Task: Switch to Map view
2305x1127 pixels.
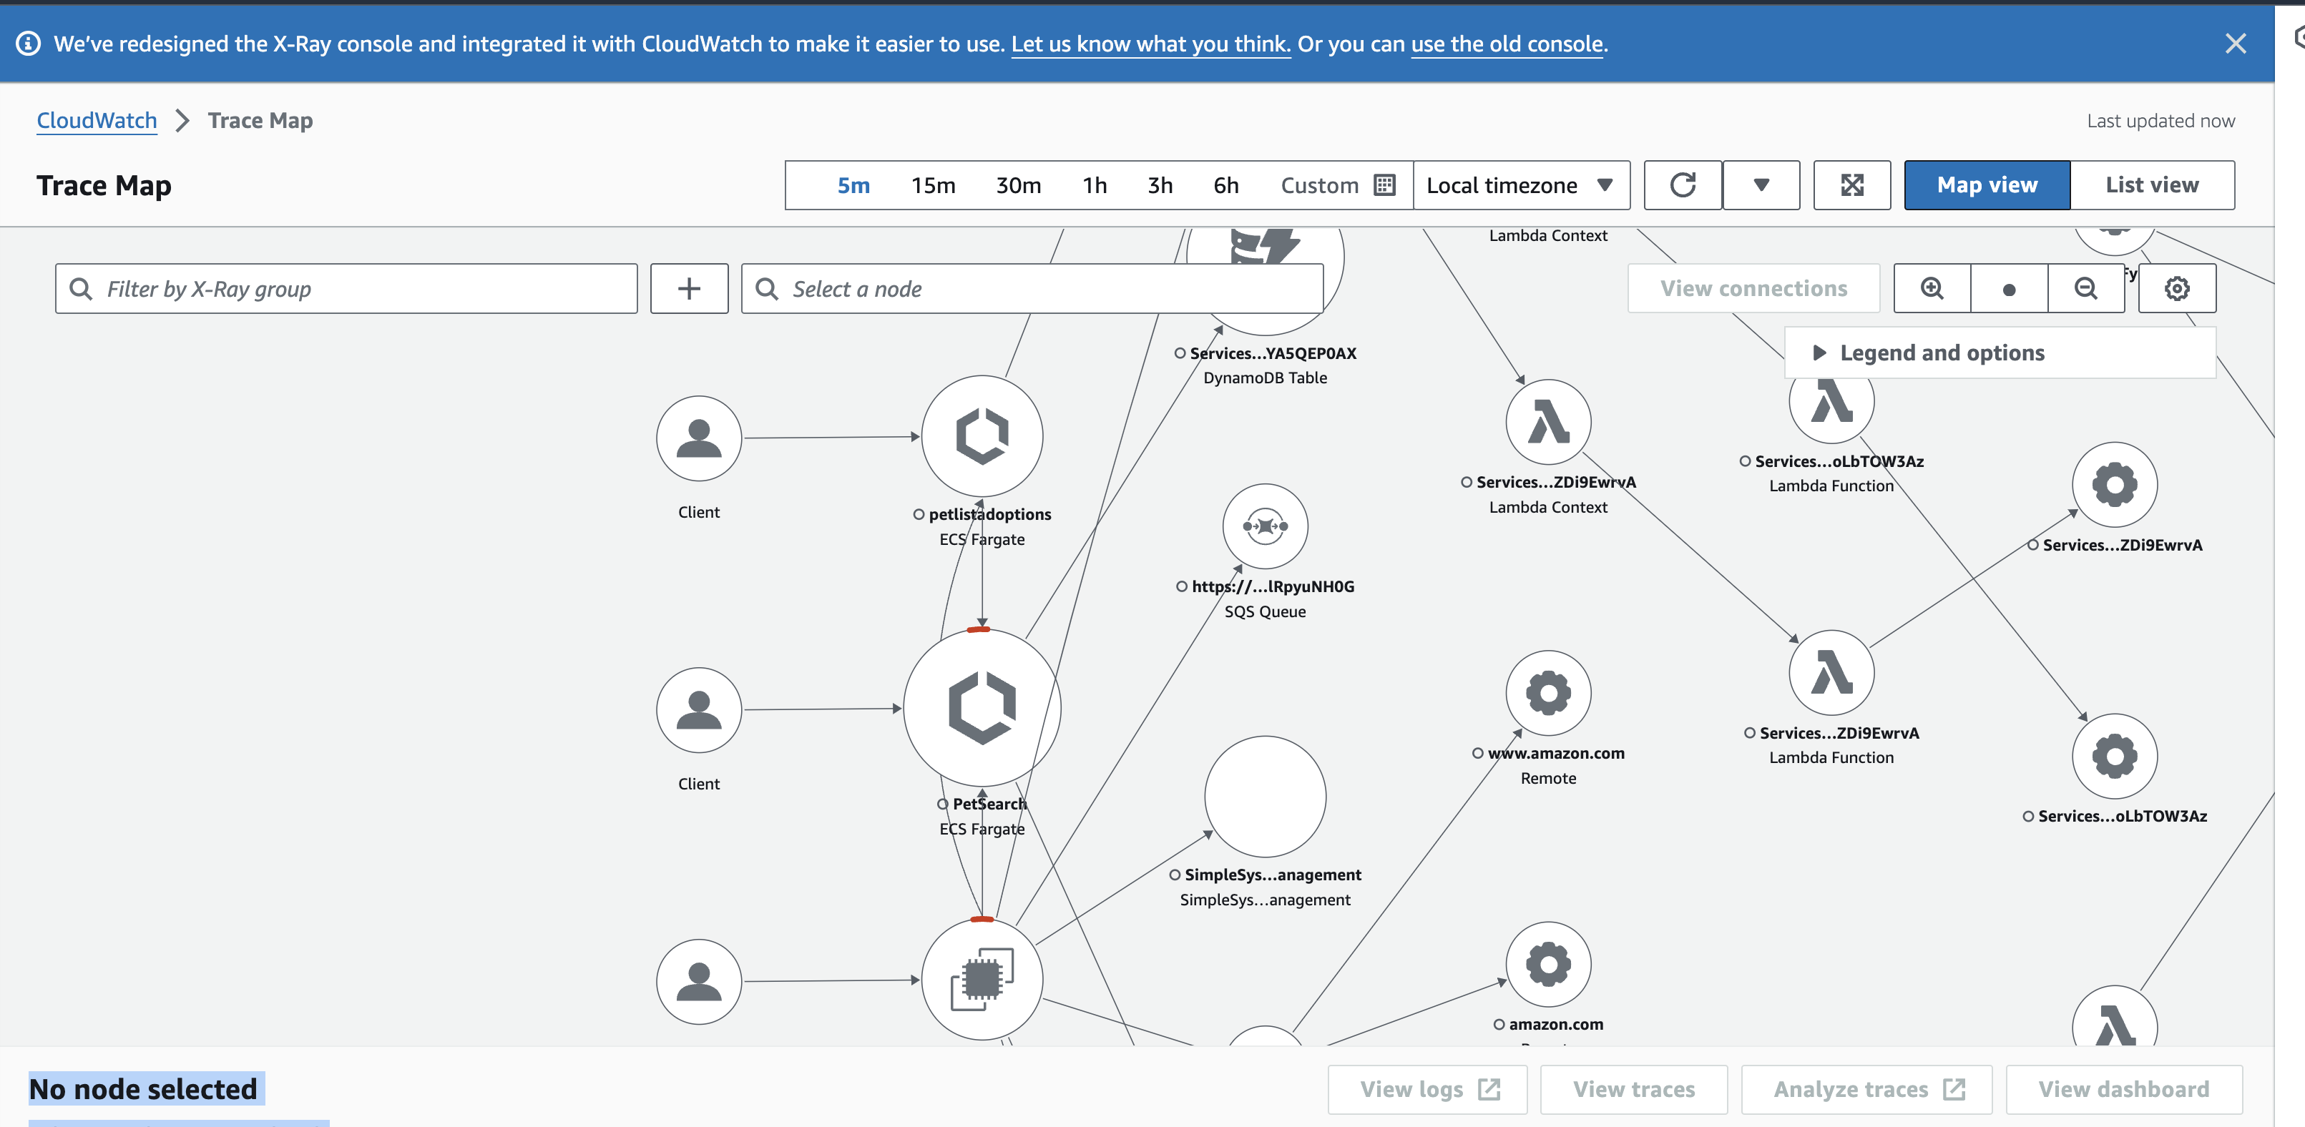Action: [x=1987, y=185]
